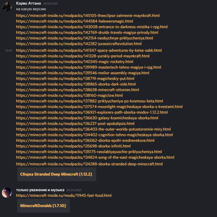Open avatar of только уважение и музыка
This screenshot has width=217, height=217.
click(7, 193)
